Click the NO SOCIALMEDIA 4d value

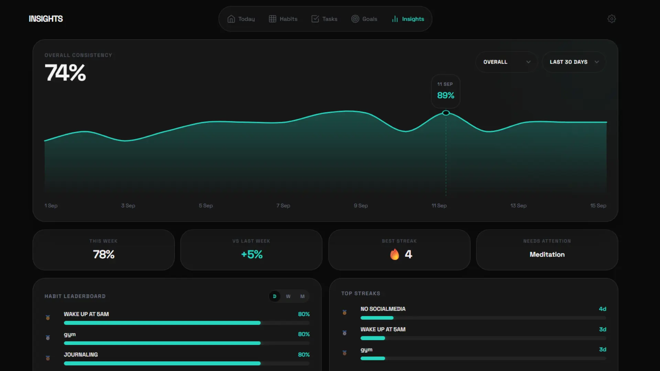[603, 309]
